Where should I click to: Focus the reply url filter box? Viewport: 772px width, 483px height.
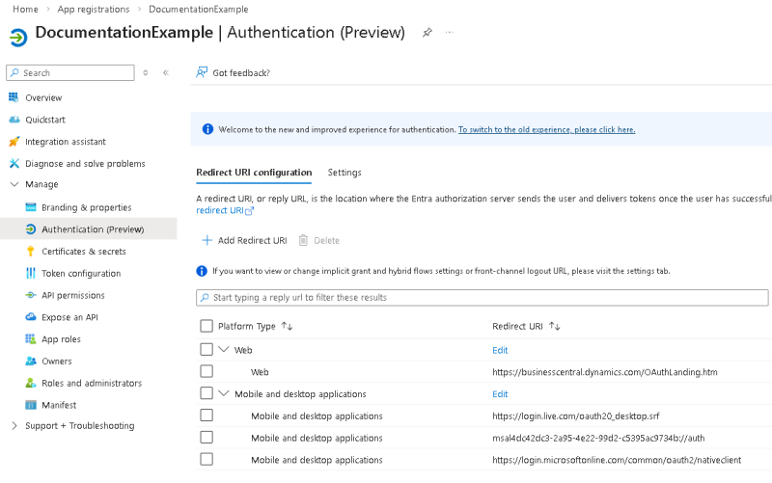(x=482, y=298)
